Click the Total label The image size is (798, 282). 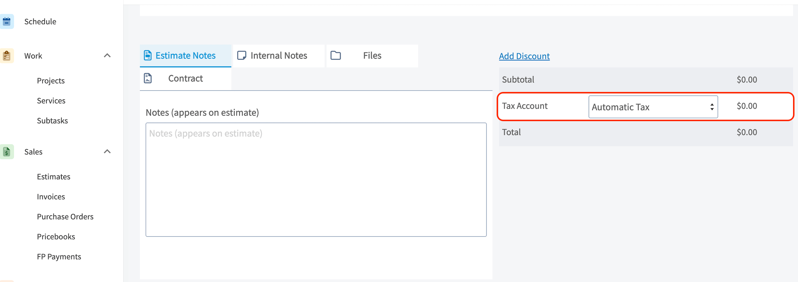(511, 132)
